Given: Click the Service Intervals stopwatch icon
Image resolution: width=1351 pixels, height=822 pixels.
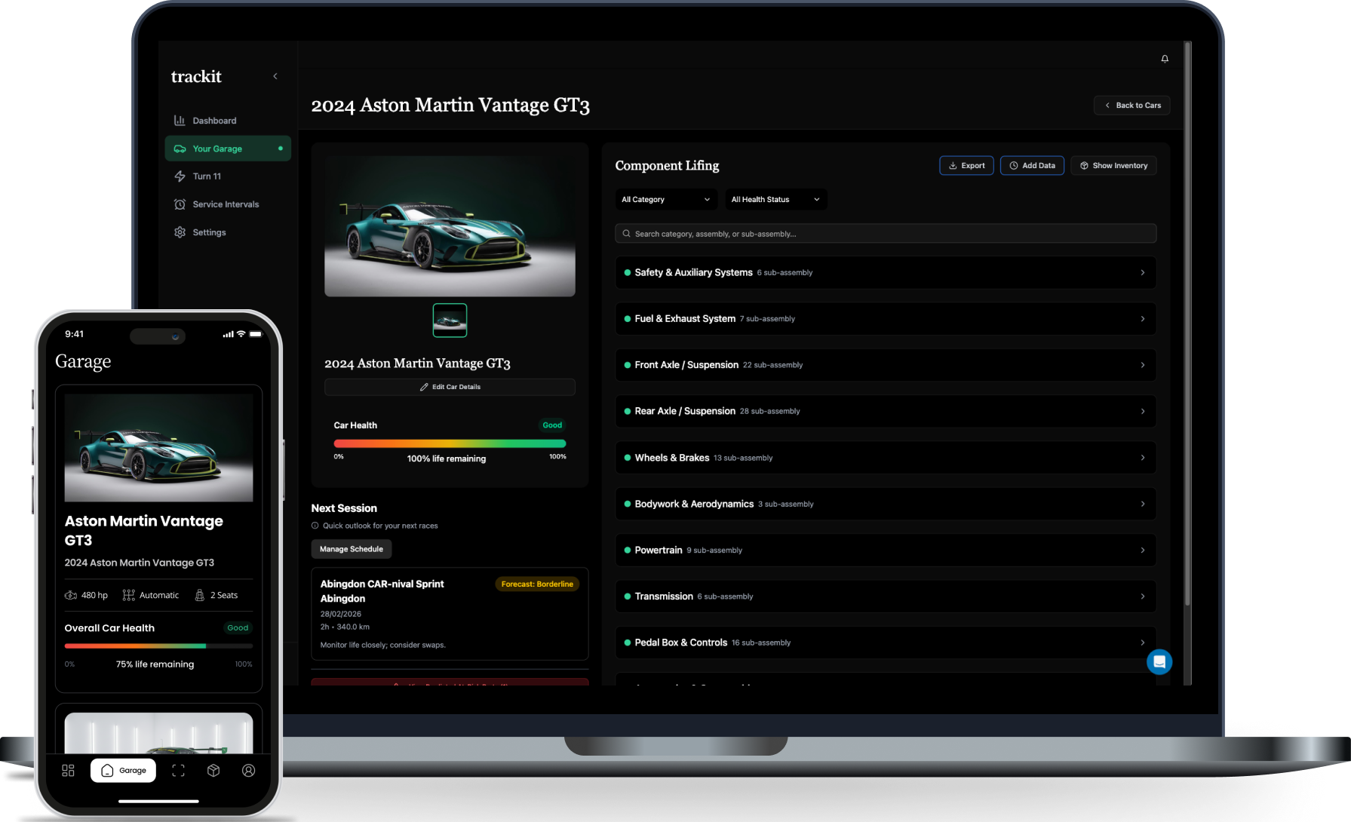Looking at the screenshot, I should pos(180,204).
